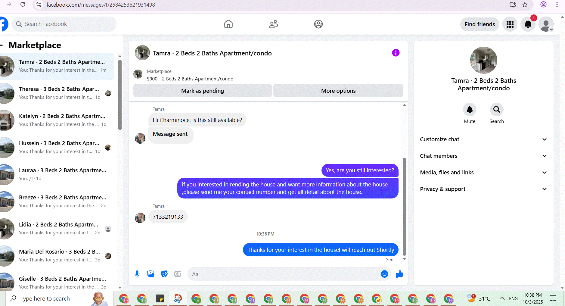The width and height of the screenshot is (565, 306).
Task: Open Windows notification center icon
Action: pyautogui.click(x=553, y=298)
